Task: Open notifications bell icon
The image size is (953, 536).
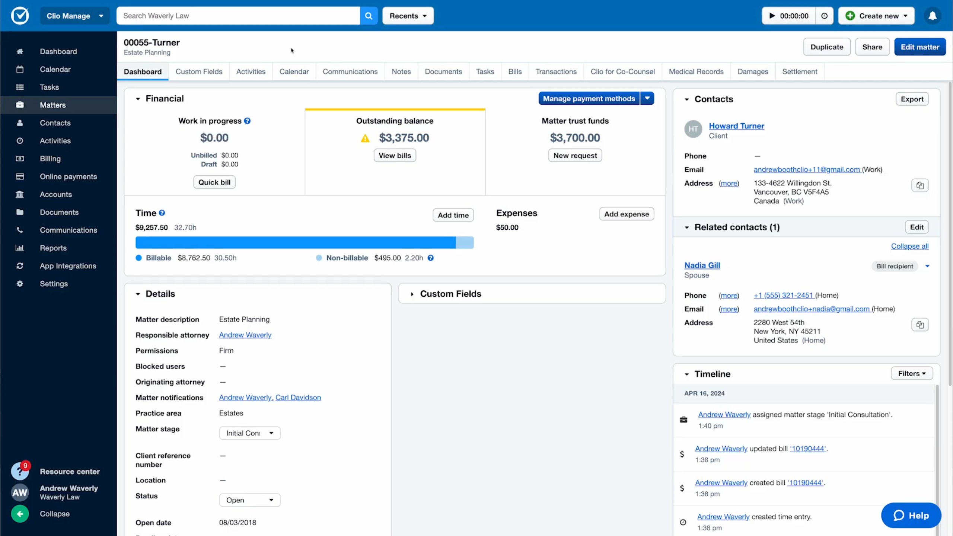Action: (932, 16)
